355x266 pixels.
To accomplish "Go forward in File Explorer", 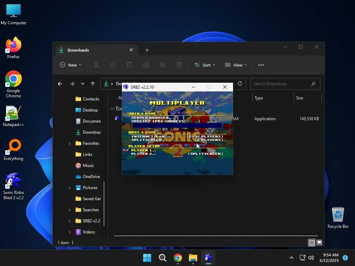I will [x=72, y=84].
